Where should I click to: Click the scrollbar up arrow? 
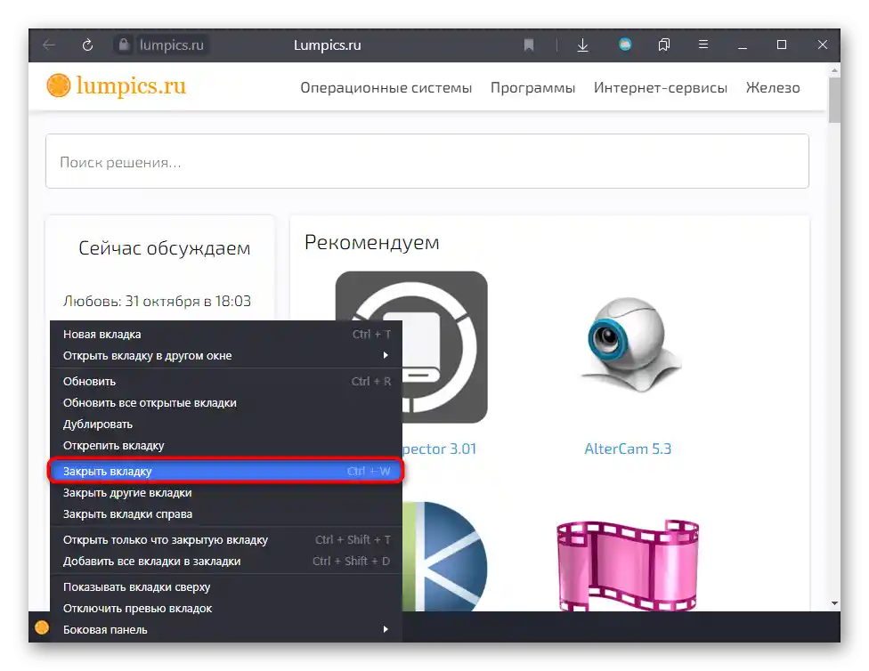[x=834, y=70]
